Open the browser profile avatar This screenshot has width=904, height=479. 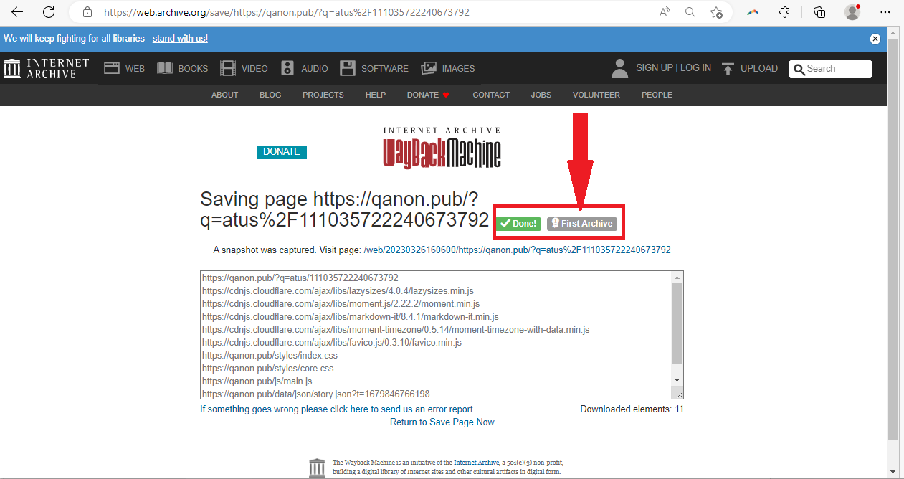[x=852, y=12]
